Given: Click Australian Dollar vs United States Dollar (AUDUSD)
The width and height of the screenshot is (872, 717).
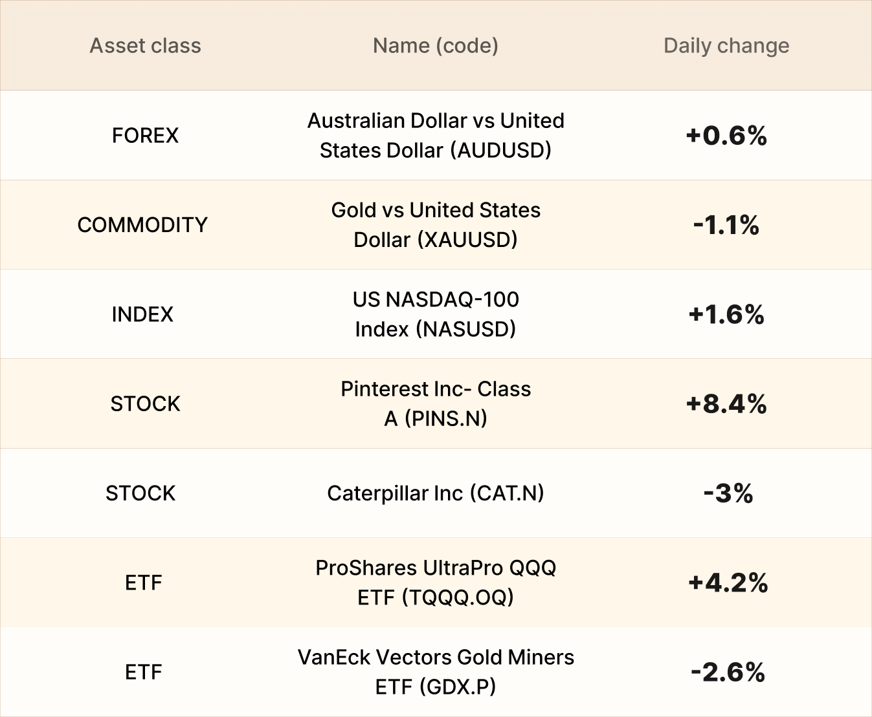Looking at the screenshot, I should (x=436, y=135).
